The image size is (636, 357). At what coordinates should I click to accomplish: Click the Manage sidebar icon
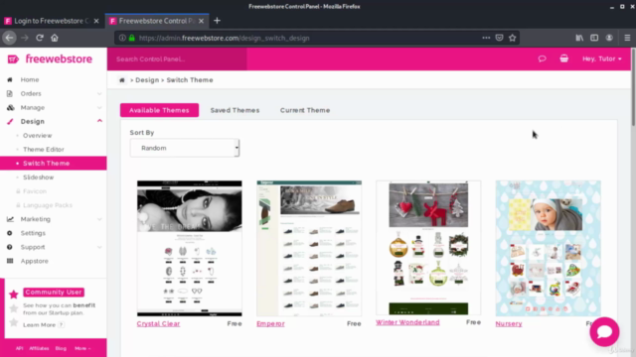(10, 108)
